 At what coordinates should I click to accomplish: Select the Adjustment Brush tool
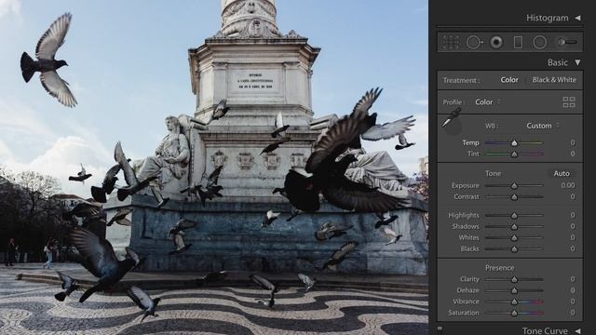tap(567, 42)
